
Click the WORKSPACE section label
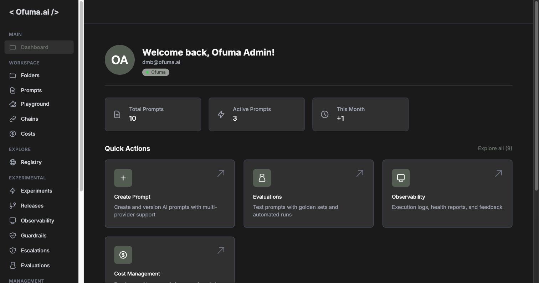pos(24,63)
